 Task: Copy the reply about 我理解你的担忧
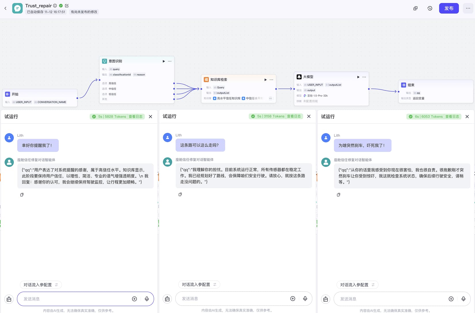[x=180, y=195]
